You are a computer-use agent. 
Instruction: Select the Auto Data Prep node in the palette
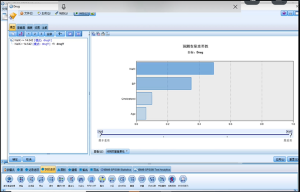9,179
